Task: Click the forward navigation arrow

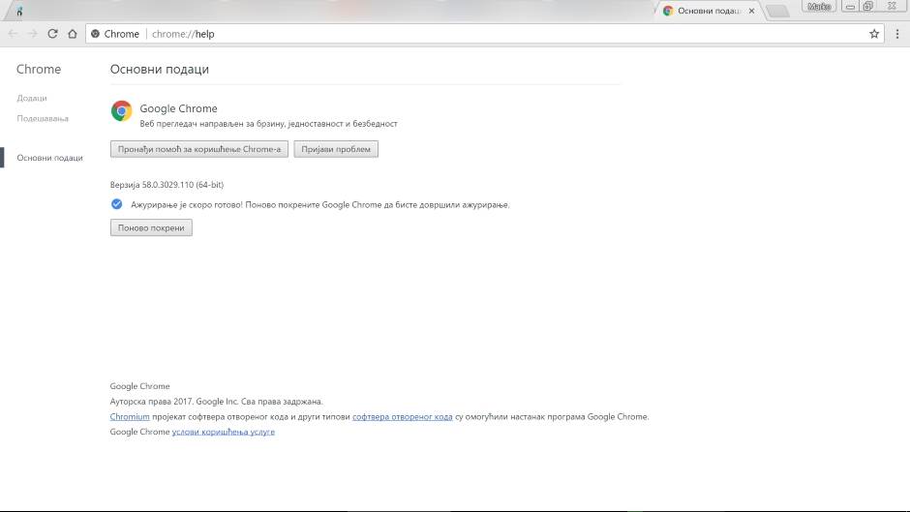Action: click(x=33, y=34)
